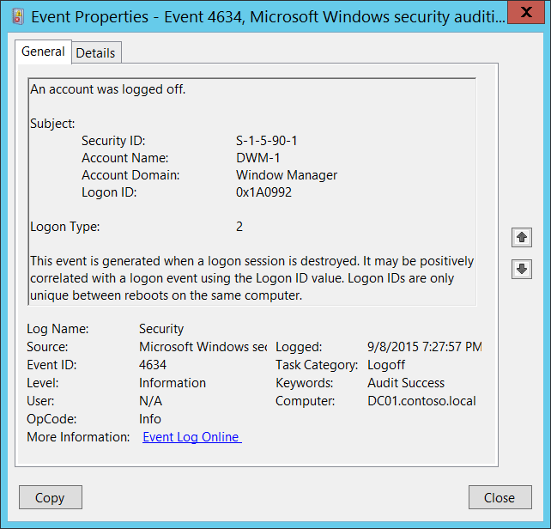The width and height of the screenshot is (551, 529).
Task: Click the Task Category Logoff value
Action: coord(387,365)
